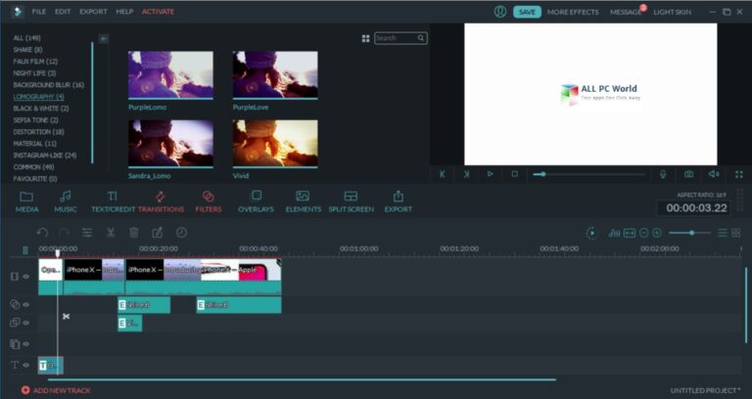This screenshot has height=399, width=752.
Task: Open the Elements library
Action: coord(304,201)
